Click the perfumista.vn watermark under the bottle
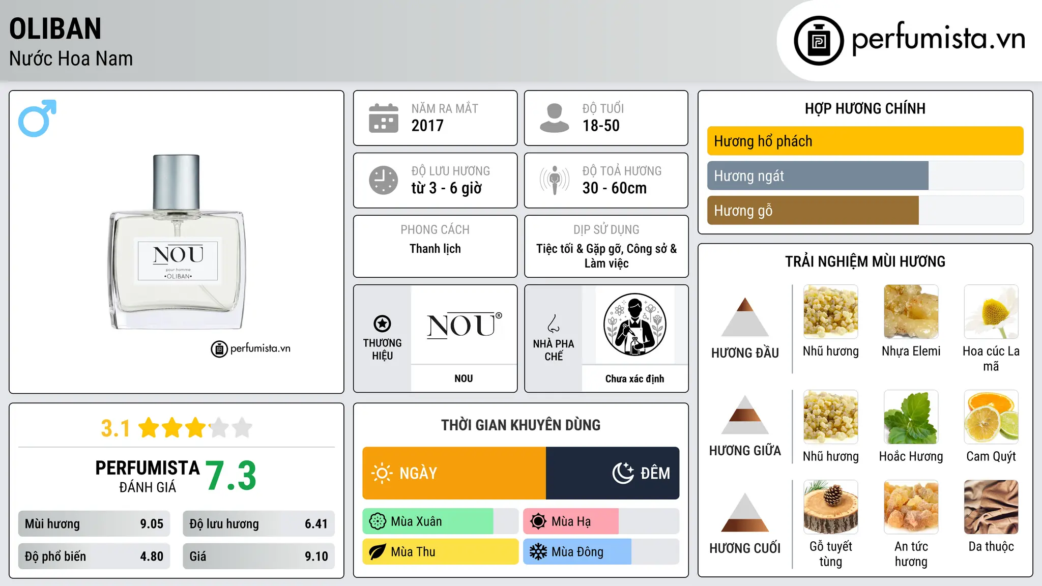Screen dimensions: 1042x586 (250, 348)
